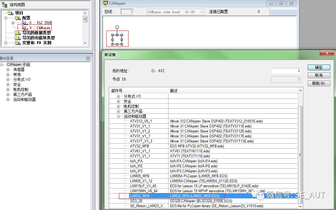Expand 运动和驱动器 in hardware catalog

[x=8, y=99]
